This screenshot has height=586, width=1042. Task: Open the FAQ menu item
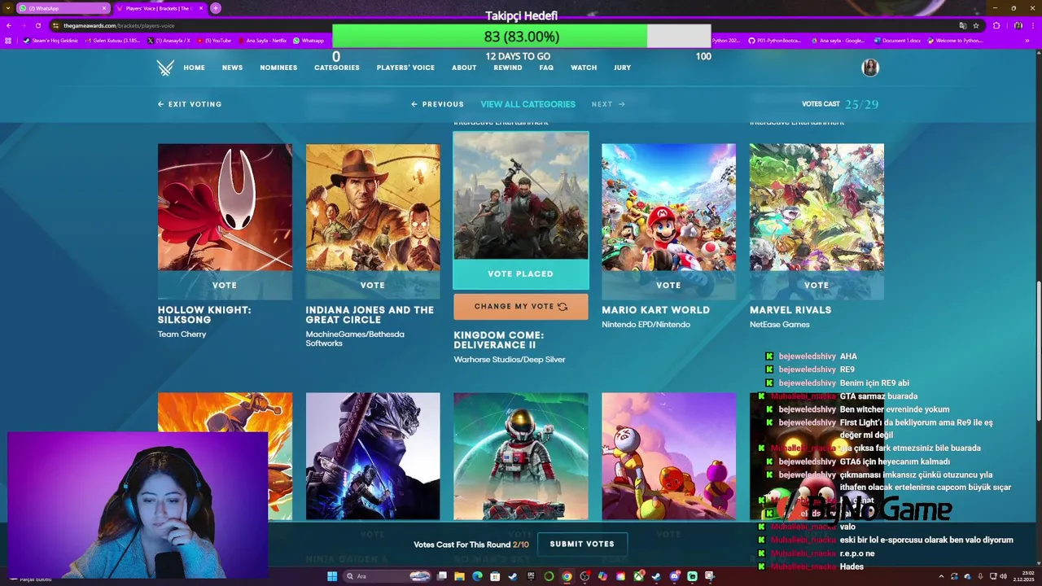tap(546, 68)
